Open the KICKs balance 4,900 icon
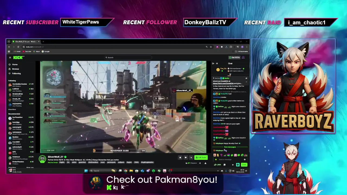The width and height of the screenshot is (347, 195). point(217,165)
